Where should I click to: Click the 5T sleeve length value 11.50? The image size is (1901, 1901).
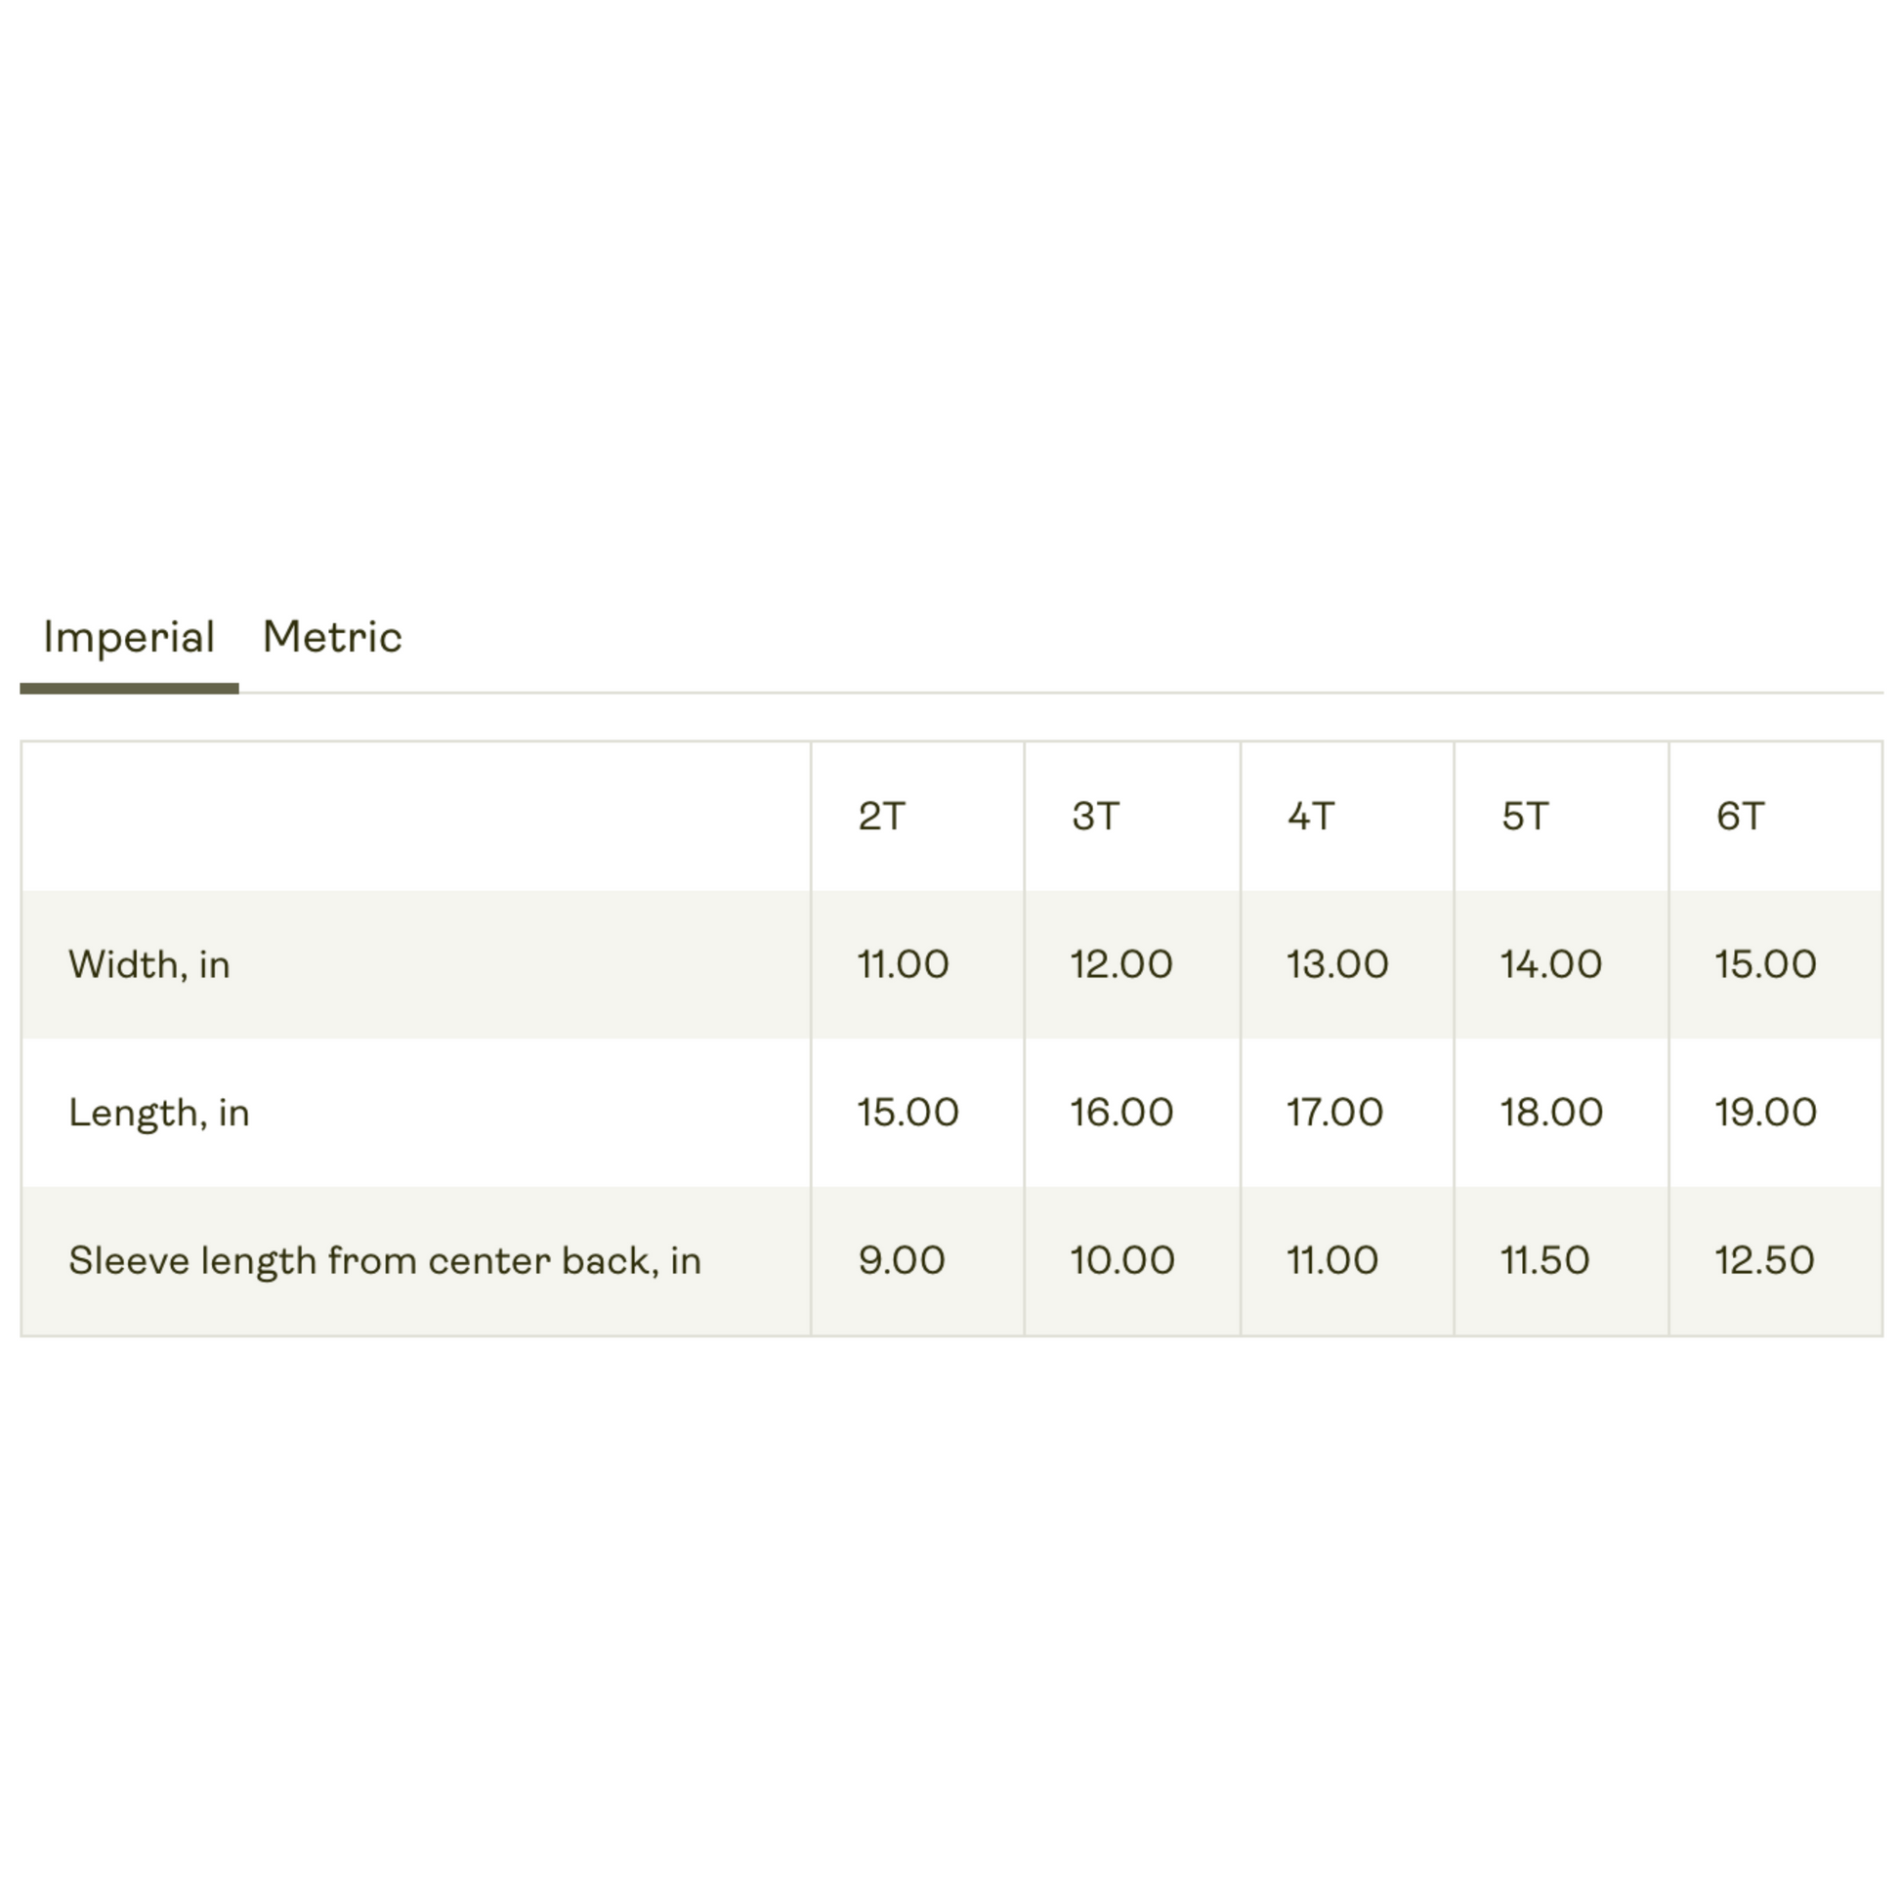pos(1543,1260)
